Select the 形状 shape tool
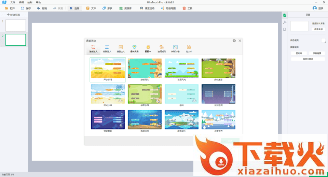Screen dimensions: 328x177 coord(107,8)
